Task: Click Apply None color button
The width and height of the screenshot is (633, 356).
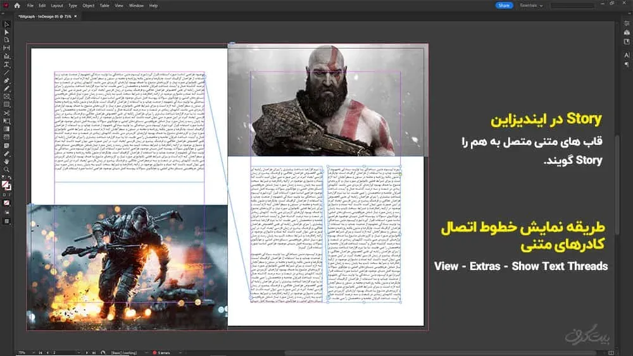Action: click(x=6, y=203)
